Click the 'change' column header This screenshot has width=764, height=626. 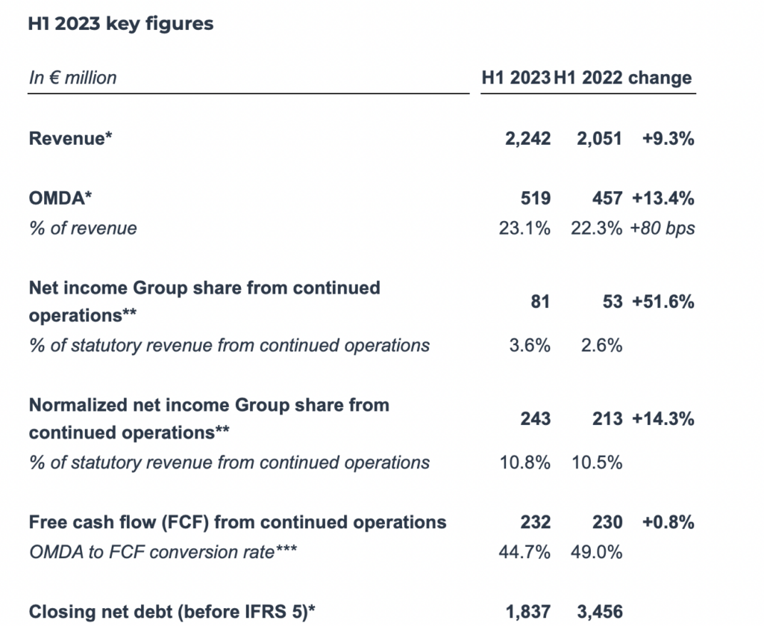(x=660, y=78)
